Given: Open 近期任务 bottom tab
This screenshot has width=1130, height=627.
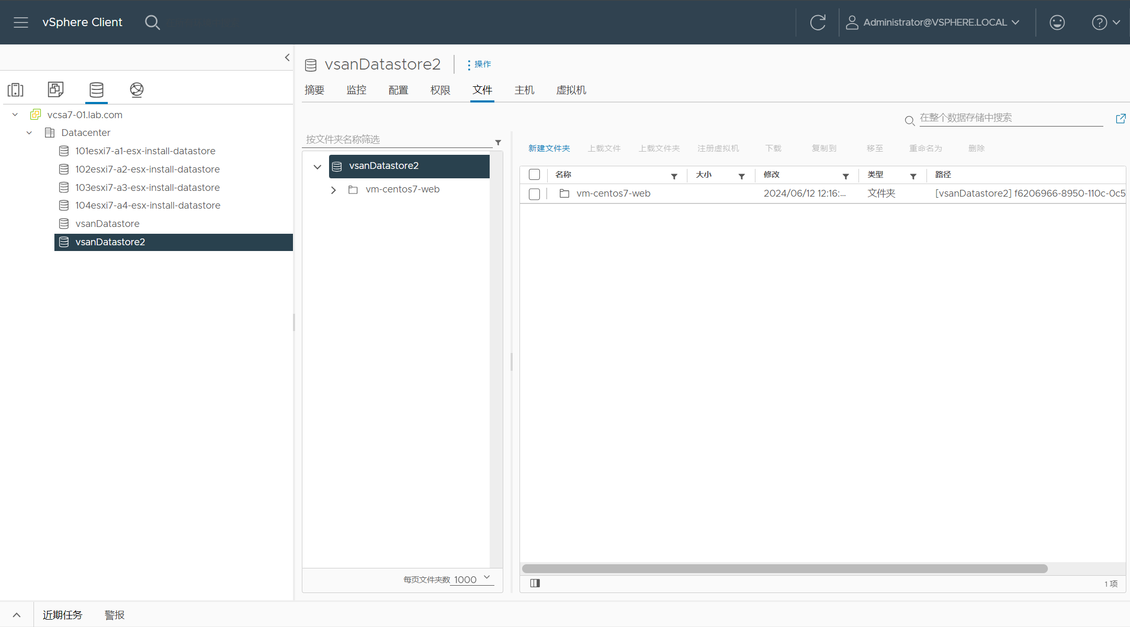Looking at the screenshot, I should [62, 615].
